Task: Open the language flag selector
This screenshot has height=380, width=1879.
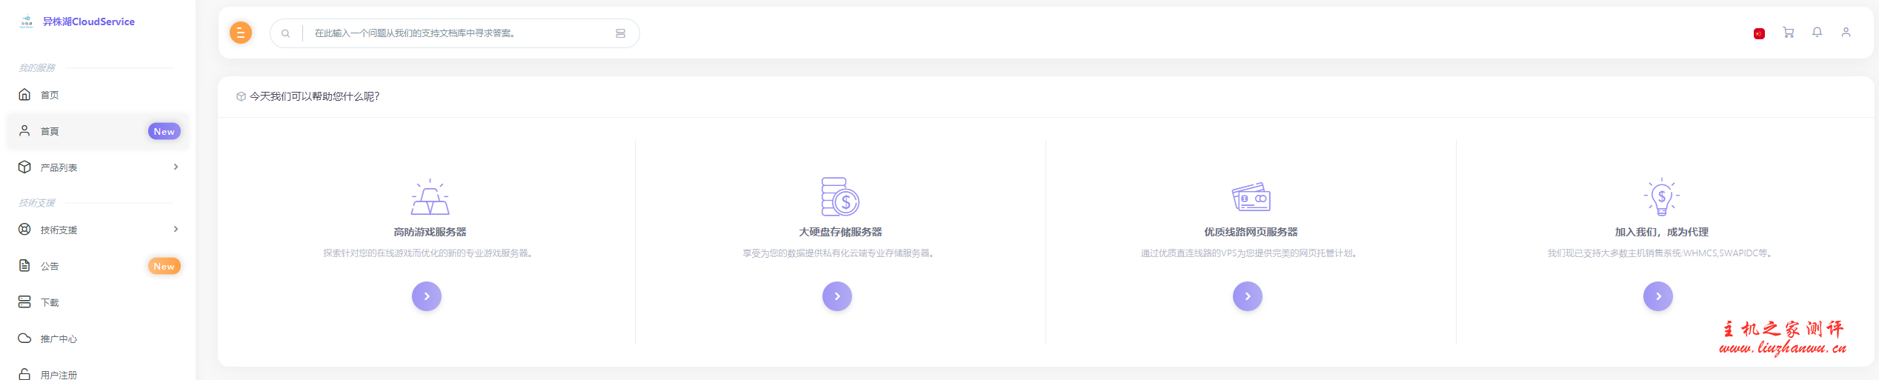Action: [1758, 33]
